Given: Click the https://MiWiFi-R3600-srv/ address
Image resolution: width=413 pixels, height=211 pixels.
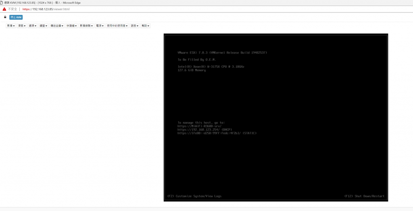Looking at the screenshot, I should 199,126.
